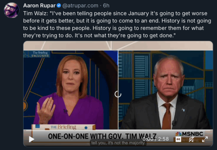
Task: Click the loading spinner at video center
Action: click(118, 94)
